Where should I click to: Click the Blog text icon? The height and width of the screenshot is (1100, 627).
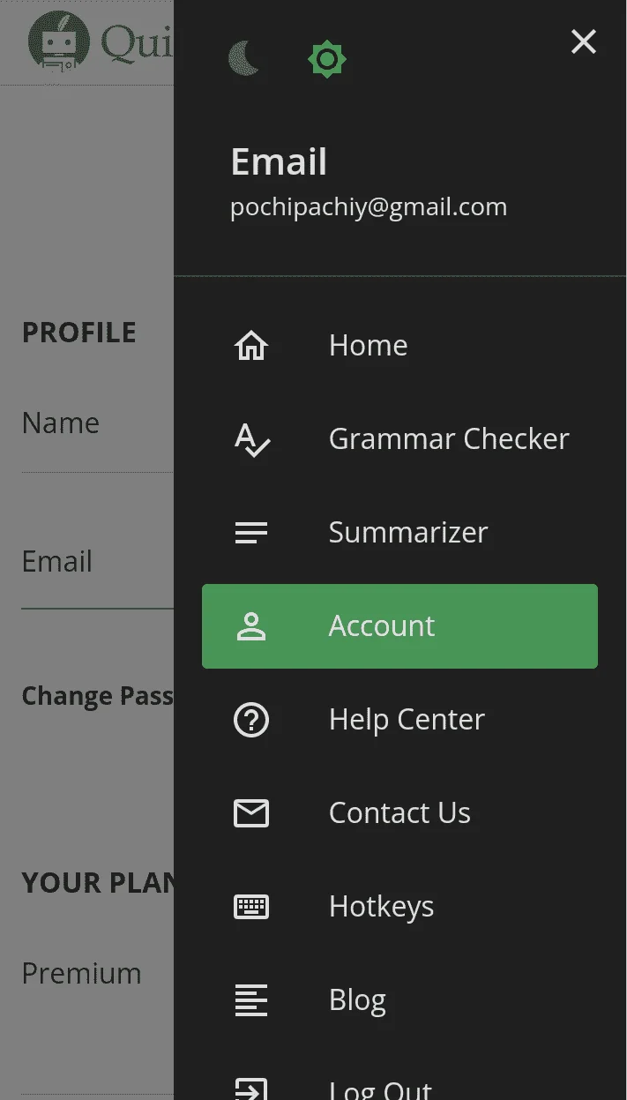[x=251, y=1000]
